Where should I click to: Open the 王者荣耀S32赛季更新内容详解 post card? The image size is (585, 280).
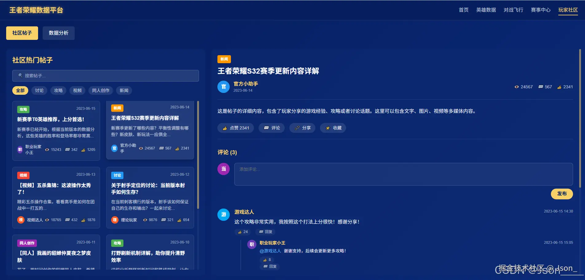(x=150, y=130)
